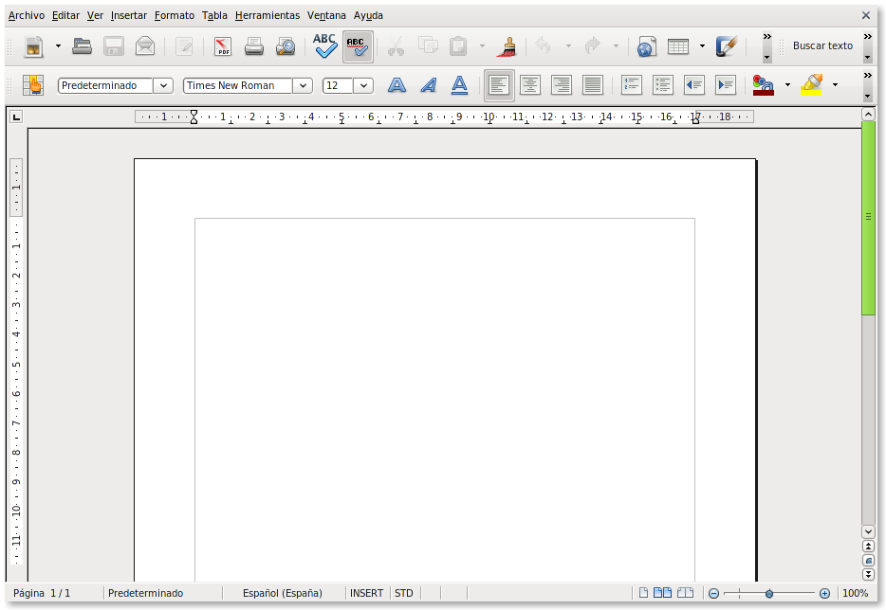Click the Copy icon
This screenshot has height=610, width=886.
(428, 45)
